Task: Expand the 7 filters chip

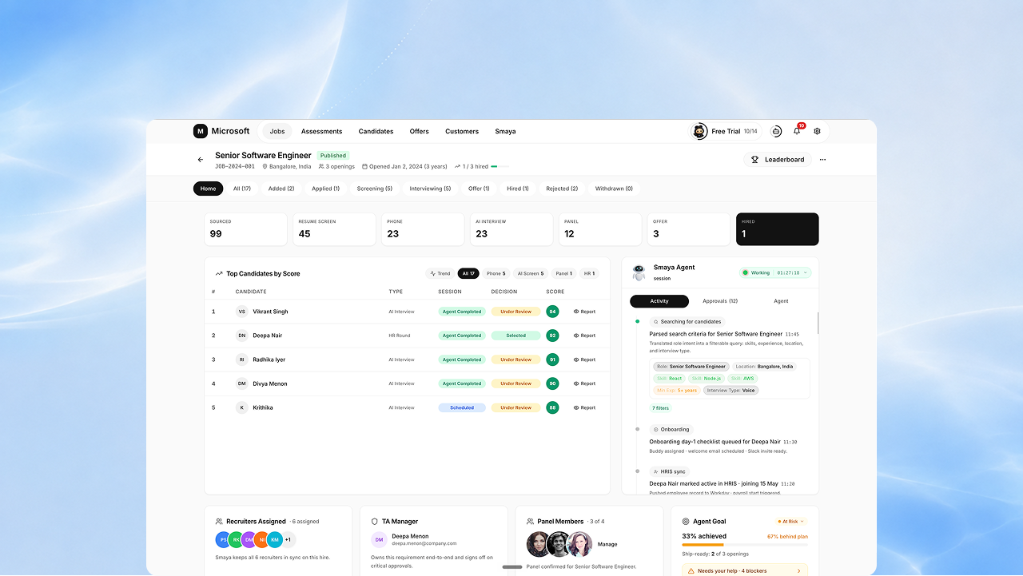Action: click(661, 408)
